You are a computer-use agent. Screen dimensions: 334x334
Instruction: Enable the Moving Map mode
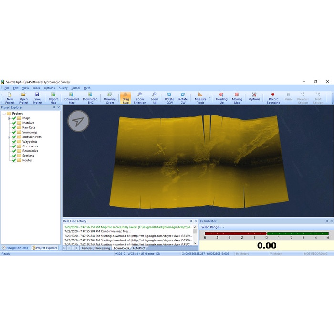[237, 98]
